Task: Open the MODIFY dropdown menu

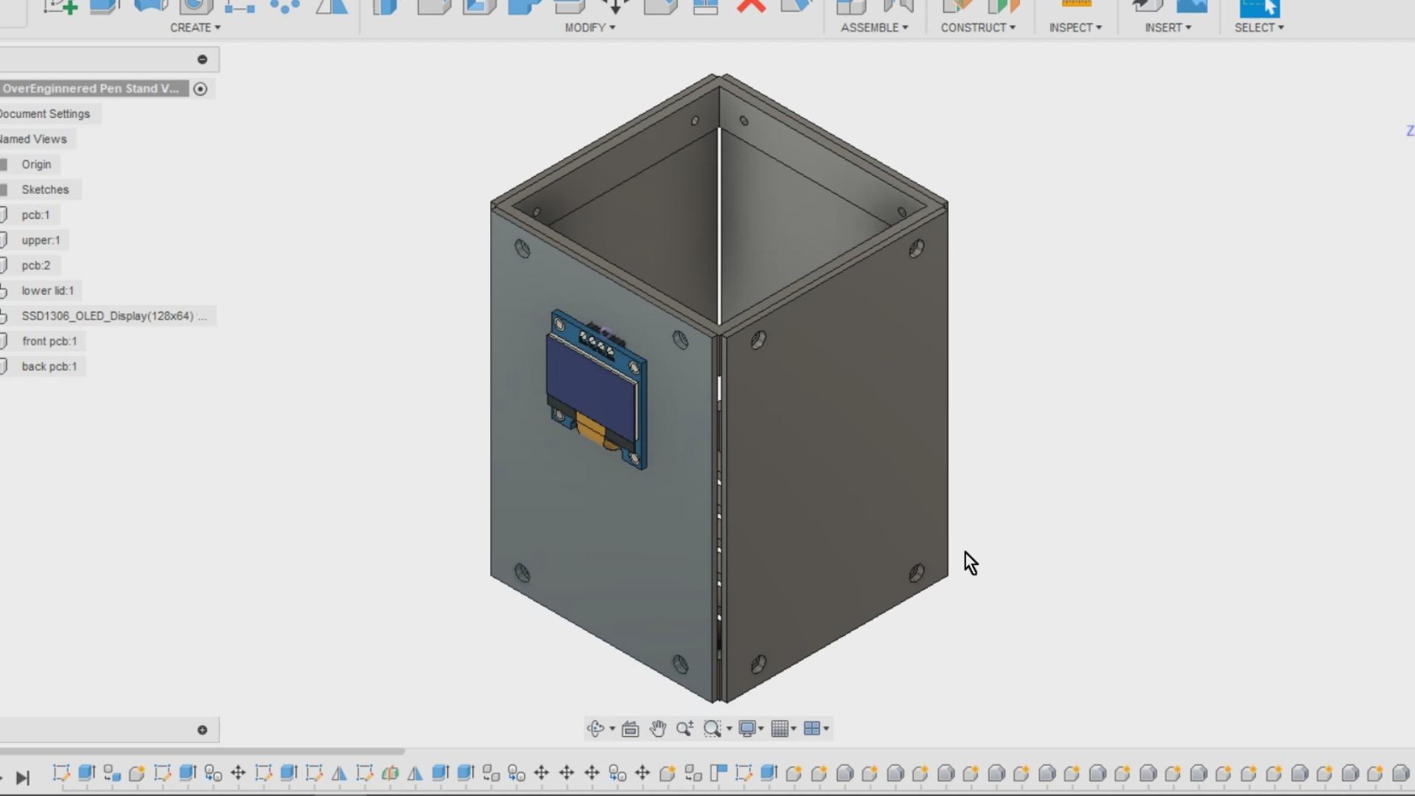Action: point(590,27)
